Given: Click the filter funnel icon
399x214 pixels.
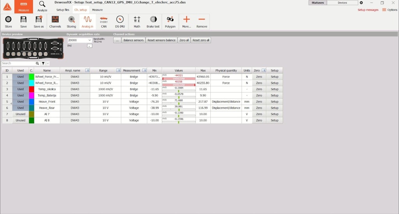Looking at the screenshot, I should (43, 64).
